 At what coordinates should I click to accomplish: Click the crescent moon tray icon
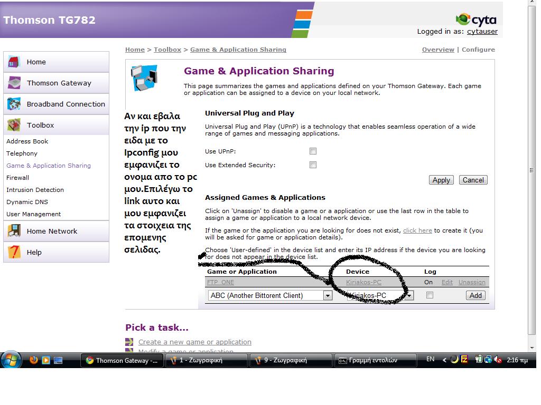pos(454,360)
